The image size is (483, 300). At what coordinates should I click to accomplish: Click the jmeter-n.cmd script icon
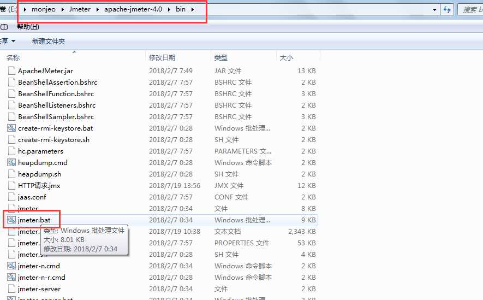click(x=11, y=266)
